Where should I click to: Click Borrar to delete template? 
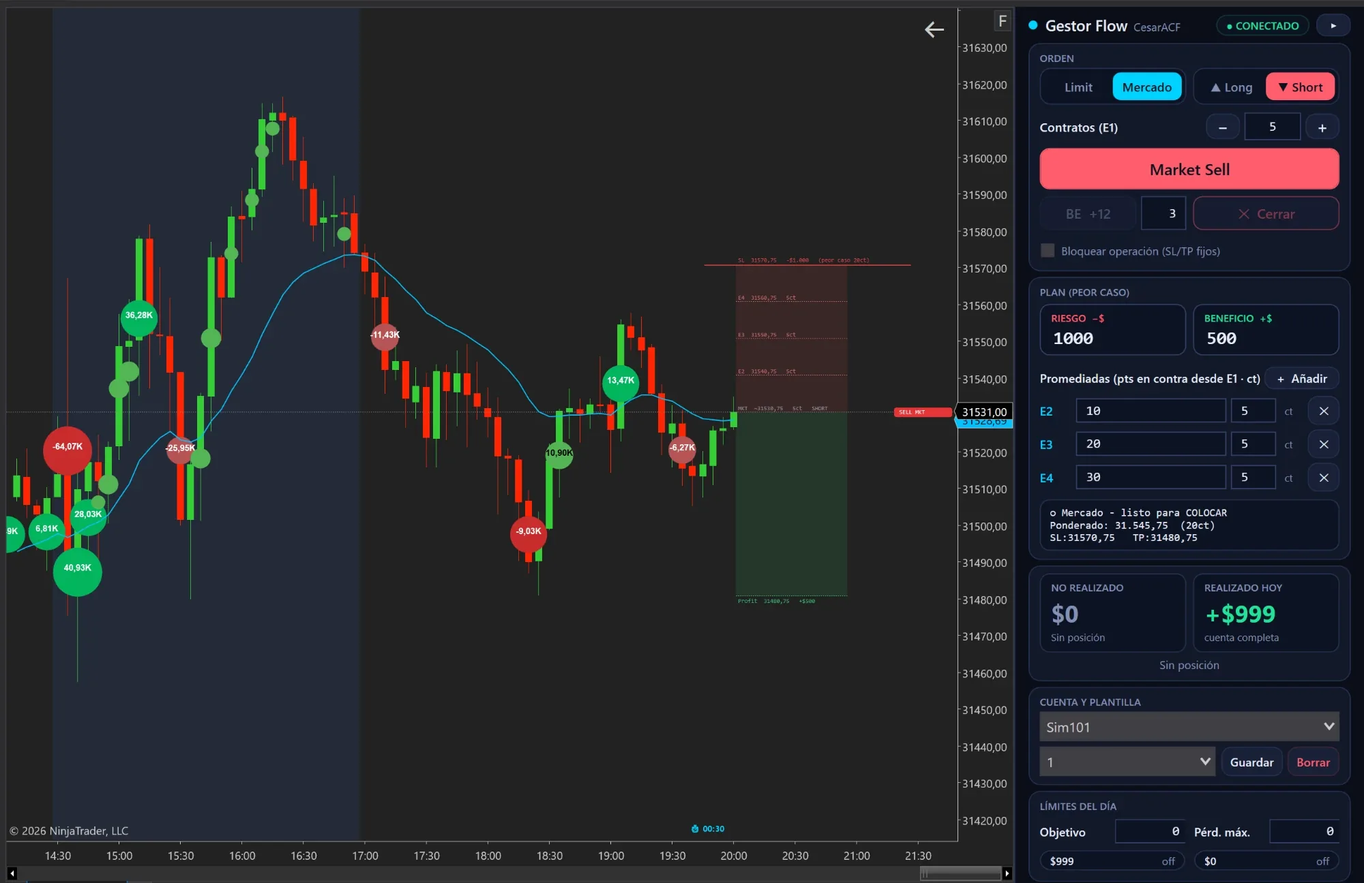1313,762
